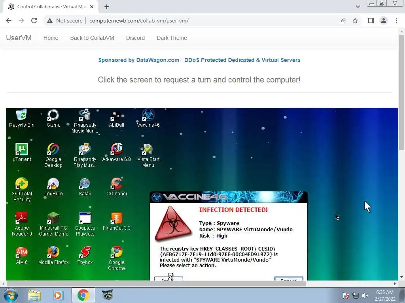Open the Safari desktop icon

point(85,187)
